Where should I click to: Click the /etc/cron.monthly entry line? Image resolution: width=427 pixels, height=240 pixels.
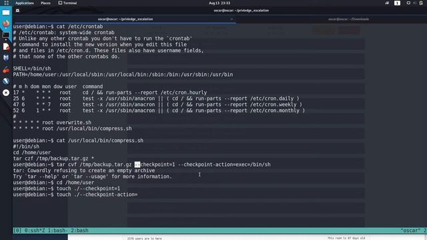click(159, 111)
